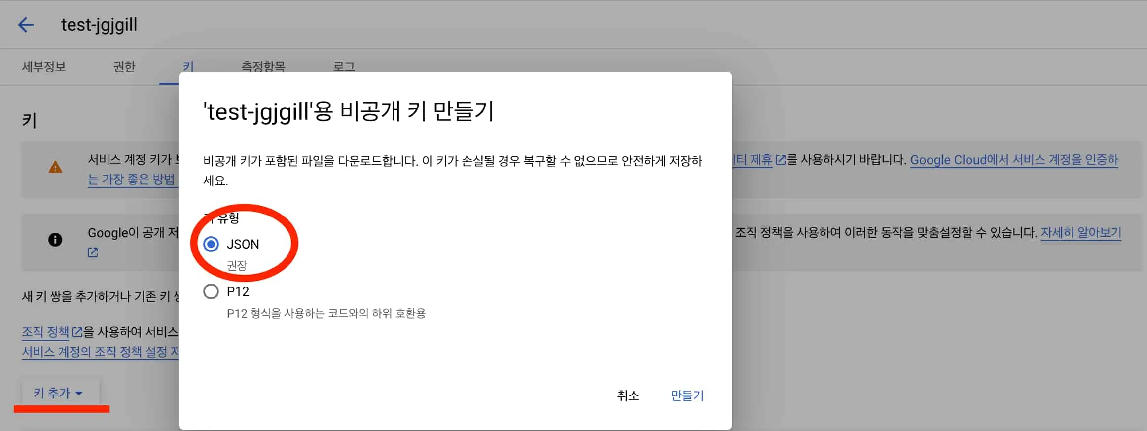Click the 권장 label under JSON

(237, 266)
